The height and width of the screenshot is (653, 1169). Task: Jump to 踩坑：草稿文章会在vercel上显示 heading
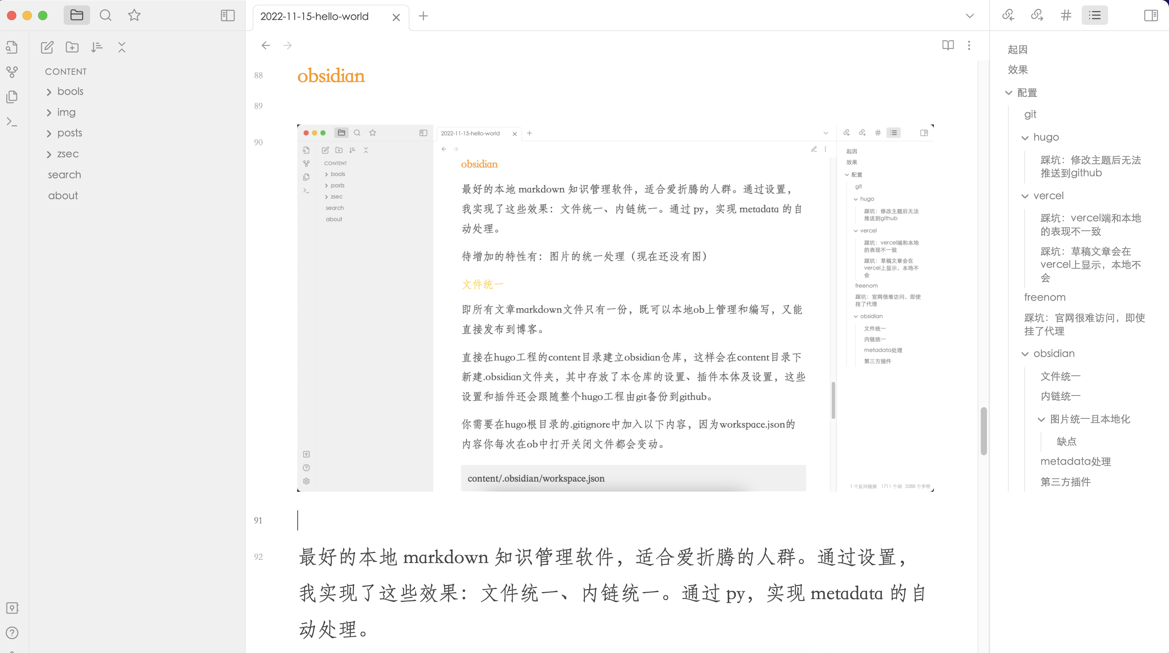(x=1090, y=264)
